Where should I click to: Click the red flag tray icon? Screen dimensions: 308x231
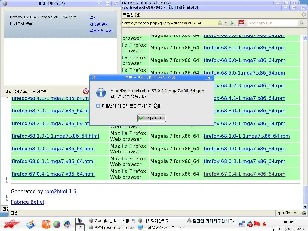pos(257,224)
